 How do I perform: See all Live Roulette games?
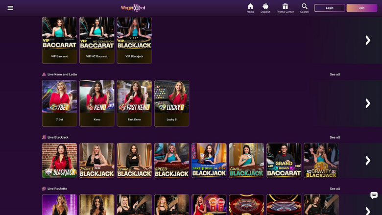(x=334, y=189)
